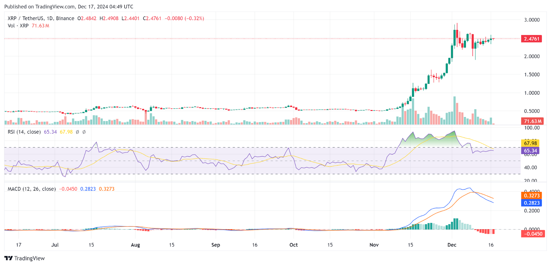Image resolution: width=551 pixels, height=266 pixels.
Task: Select the XRP / TetherUS, 1D, Binance title
Action: [x=41, y=18]
